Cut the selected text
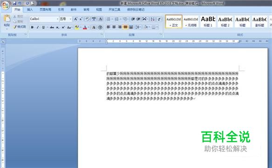This screenshot has width=272, height=168. pos(18,16)
